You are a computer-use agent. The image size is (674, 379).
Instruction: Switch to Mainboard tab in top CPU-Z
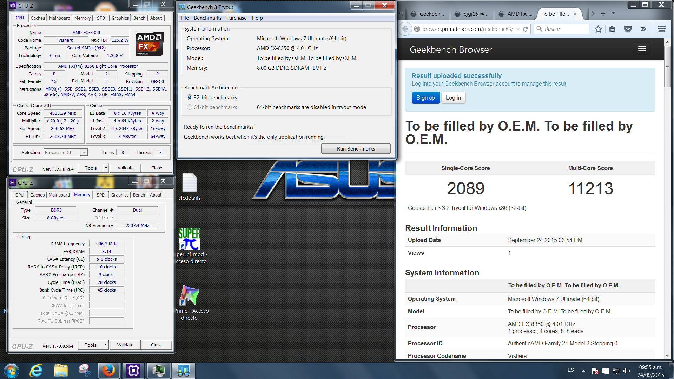click(x=59, y=18)
